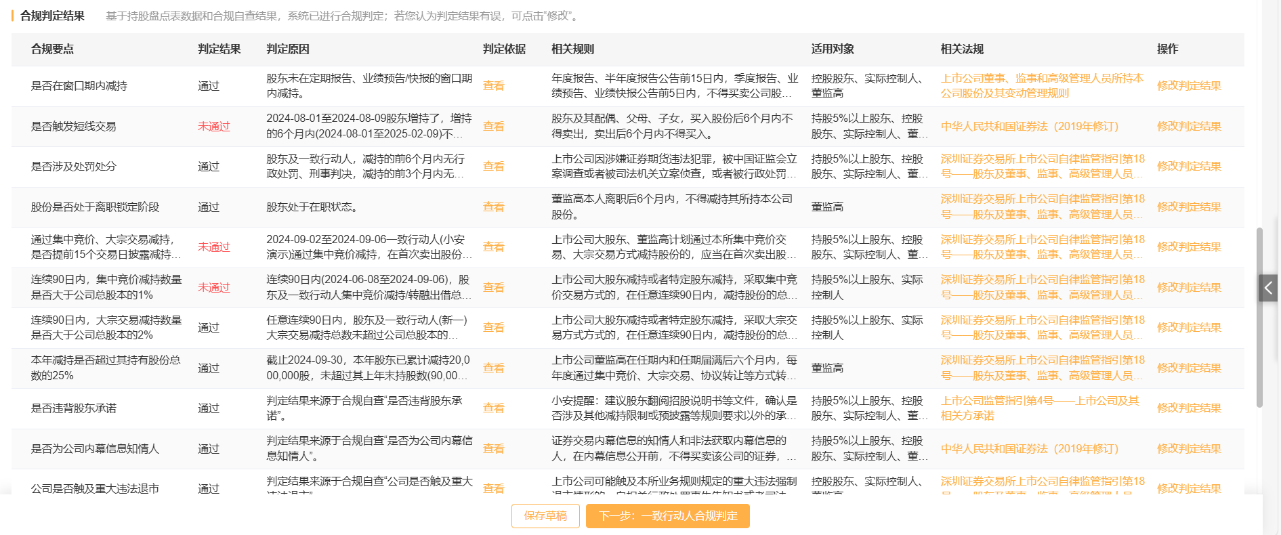Click 股东处于在职状态。 reason cell
The width and height of the screenshot is (1281, 535).
pos(312,207)
